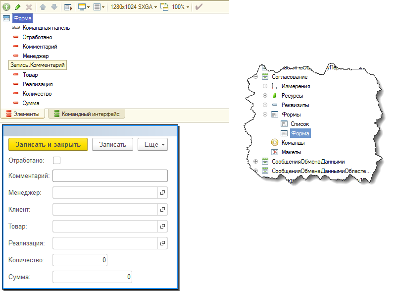Click the Команды icon in the tree
Viewport: 396px width, 293px height.
click(x=275, y=142)
